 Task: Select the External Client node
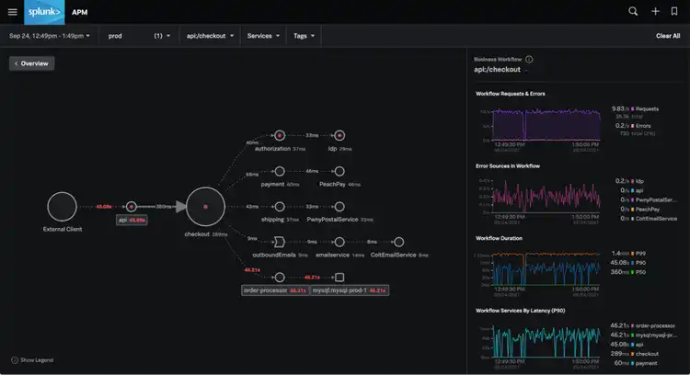coord(62,207)
